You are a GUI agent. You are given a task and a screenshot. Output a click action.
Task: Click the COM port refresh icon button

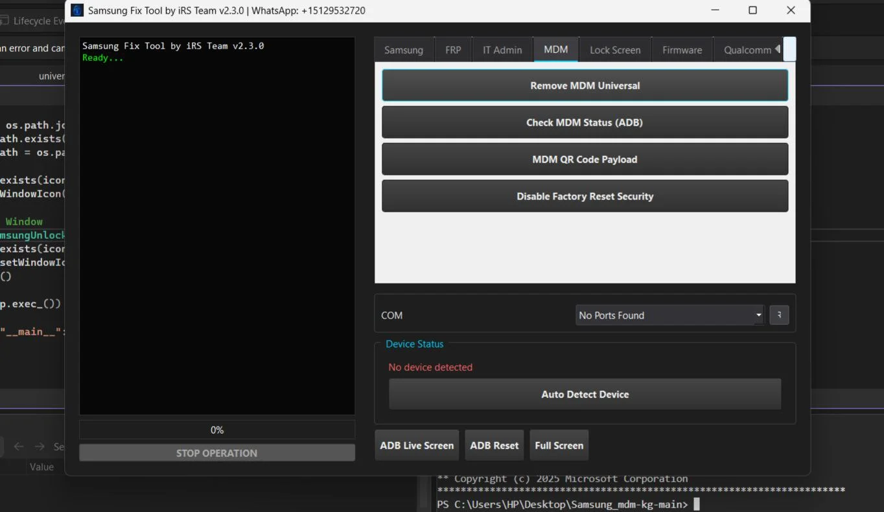778,315
